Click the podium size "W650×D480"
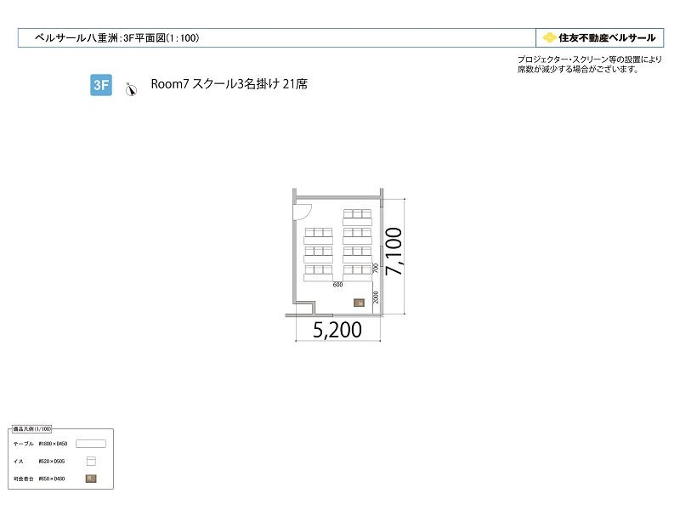Screen dimensions: 680x510 (x=52, y=479)
